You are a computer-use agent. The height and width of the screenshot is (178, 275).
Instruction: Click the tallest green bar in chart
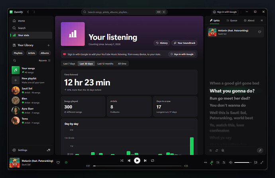click(192, 146)
